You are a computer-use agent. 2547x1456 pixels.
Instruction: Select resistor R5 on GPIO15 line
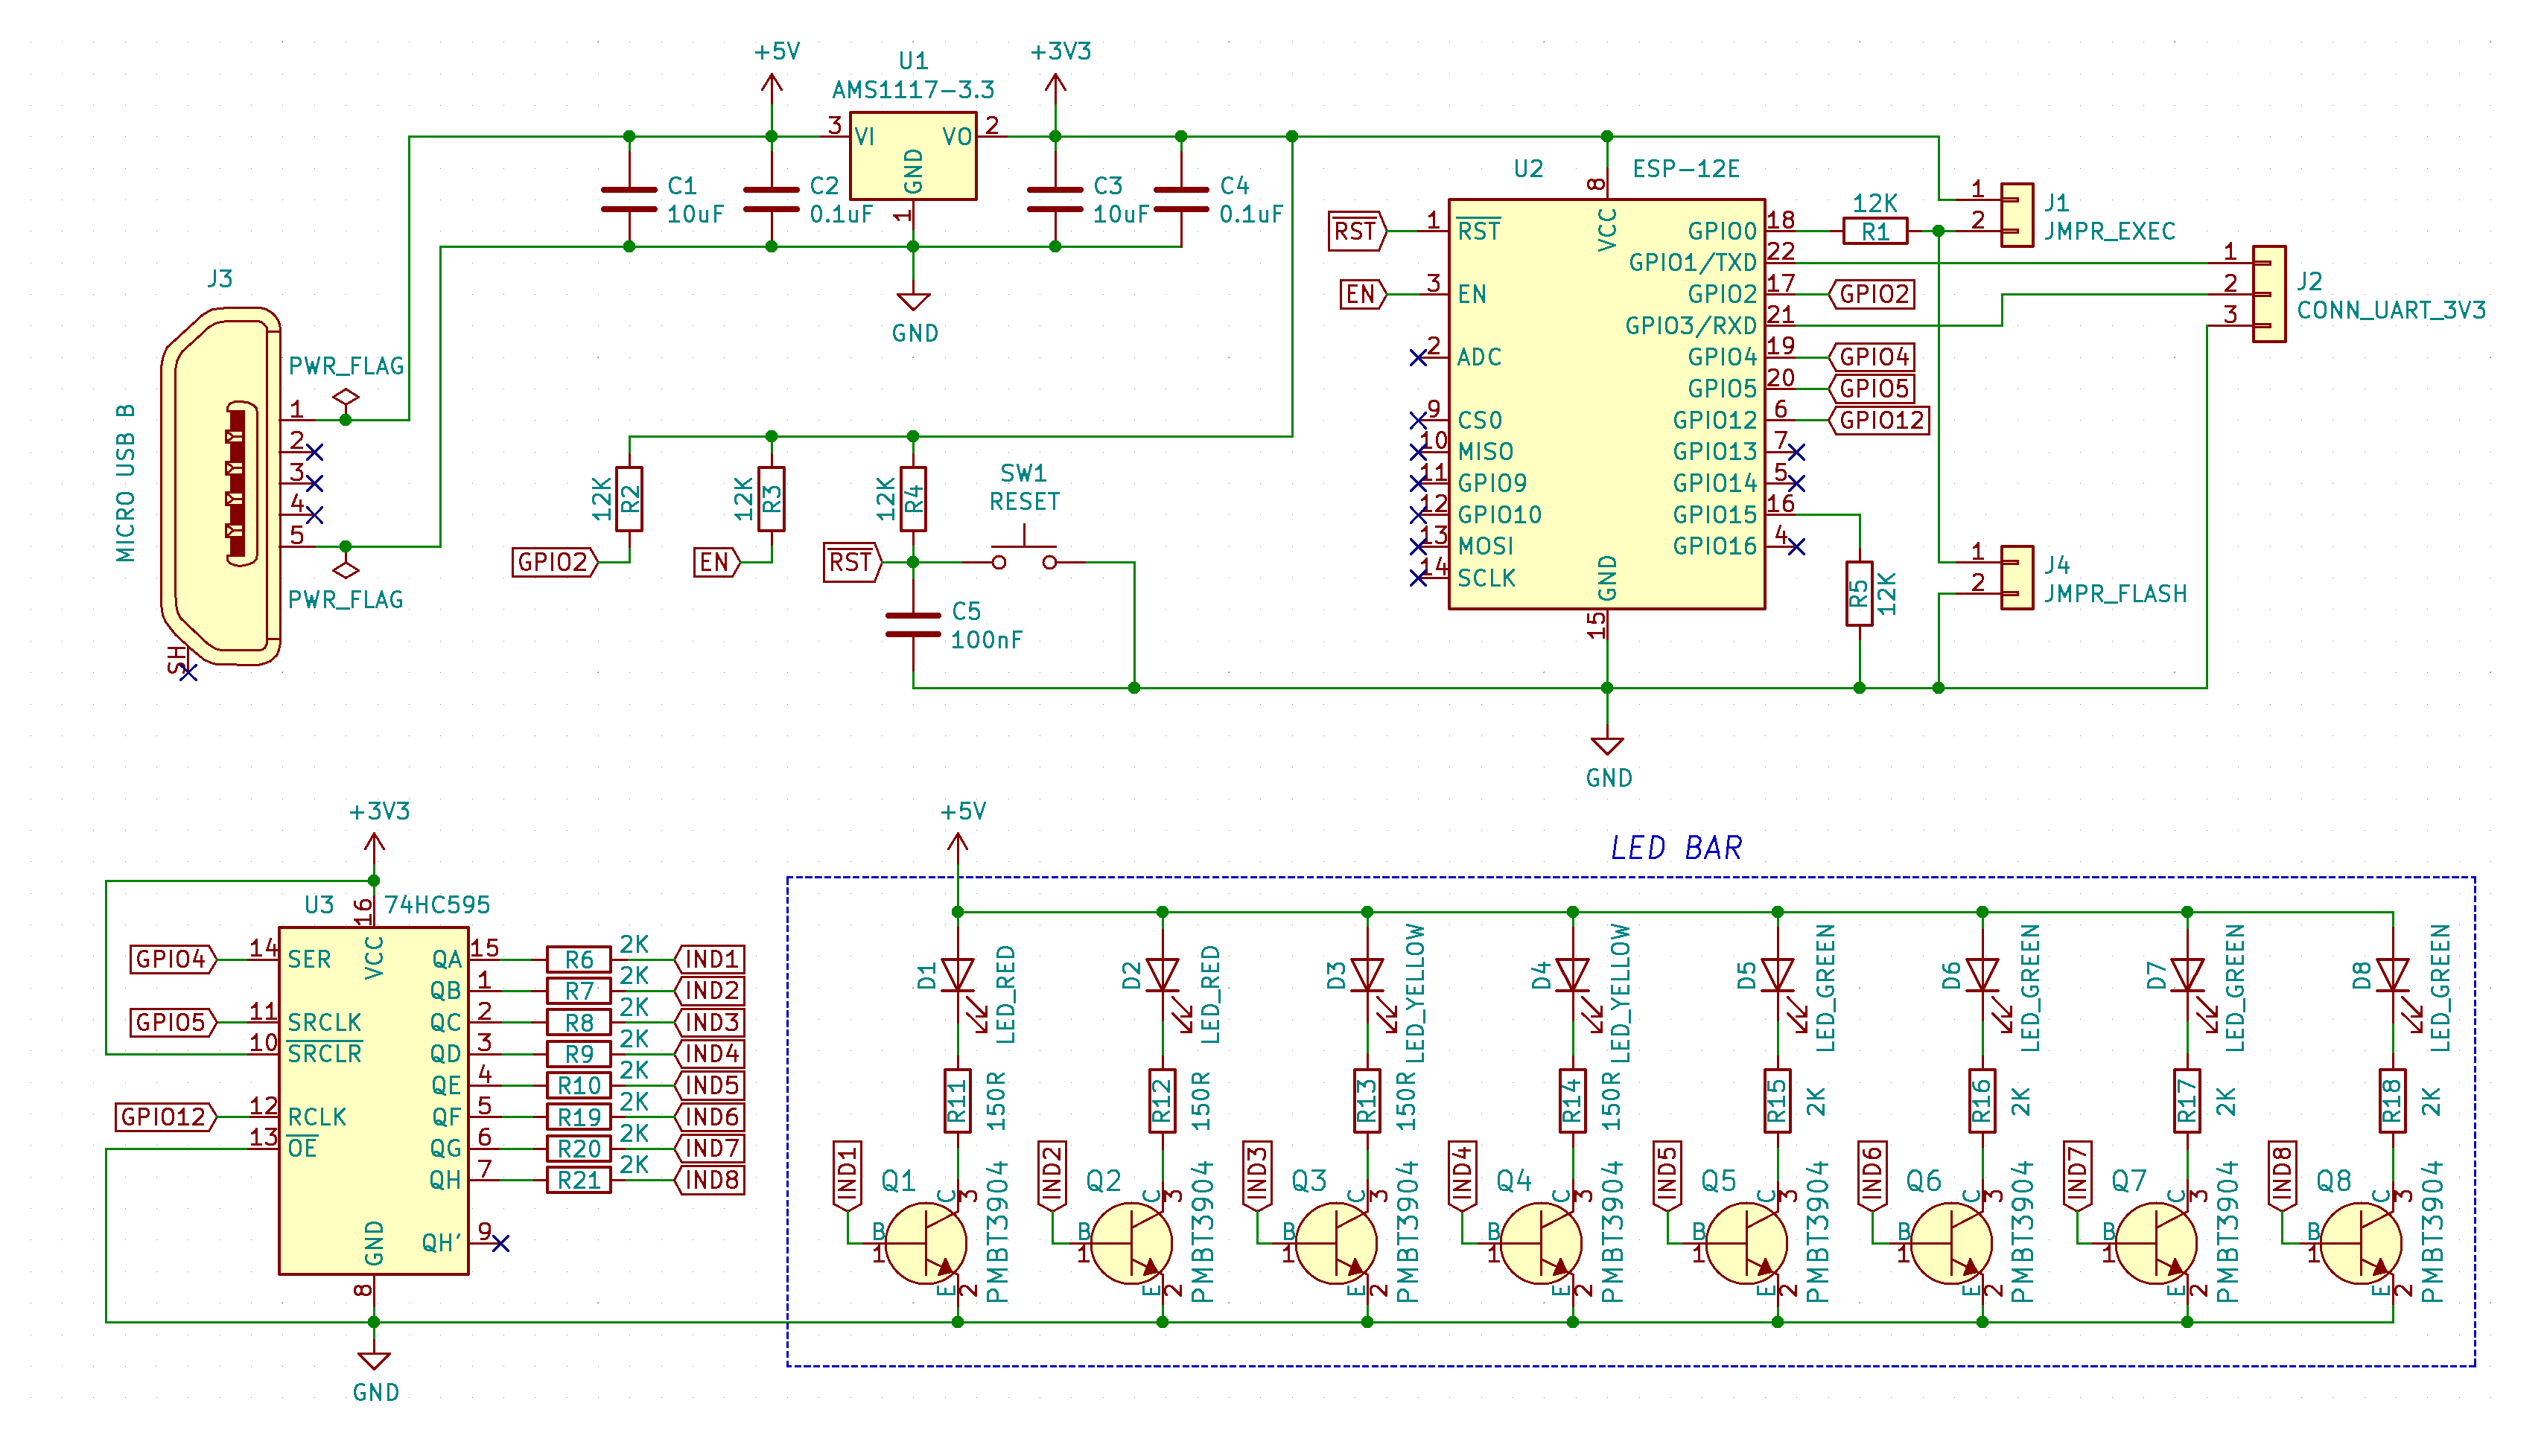1860,594
